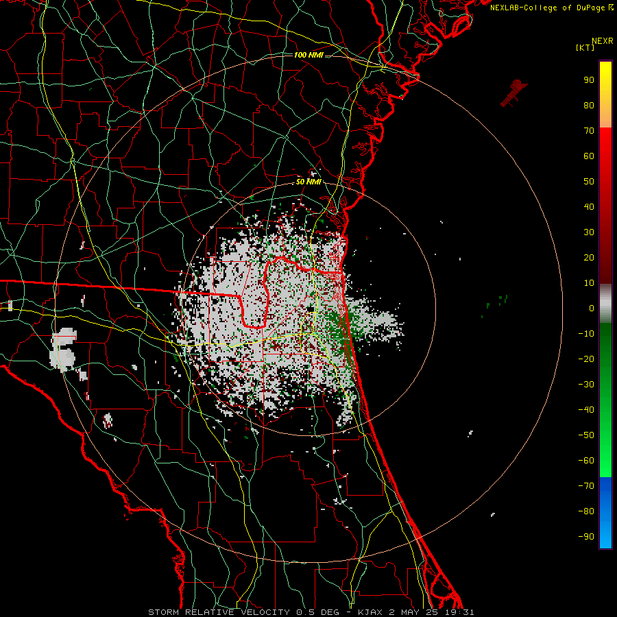Click the positive 30 scale value
This screenshot has height=617, width=617.
click(589, 232)
